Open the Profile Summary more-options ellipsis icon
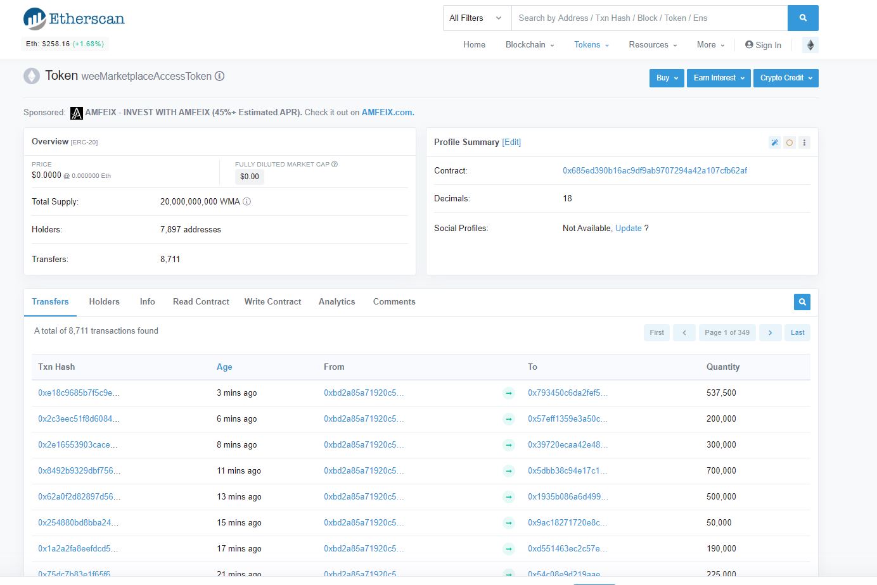877x585 pixels. 804,142
